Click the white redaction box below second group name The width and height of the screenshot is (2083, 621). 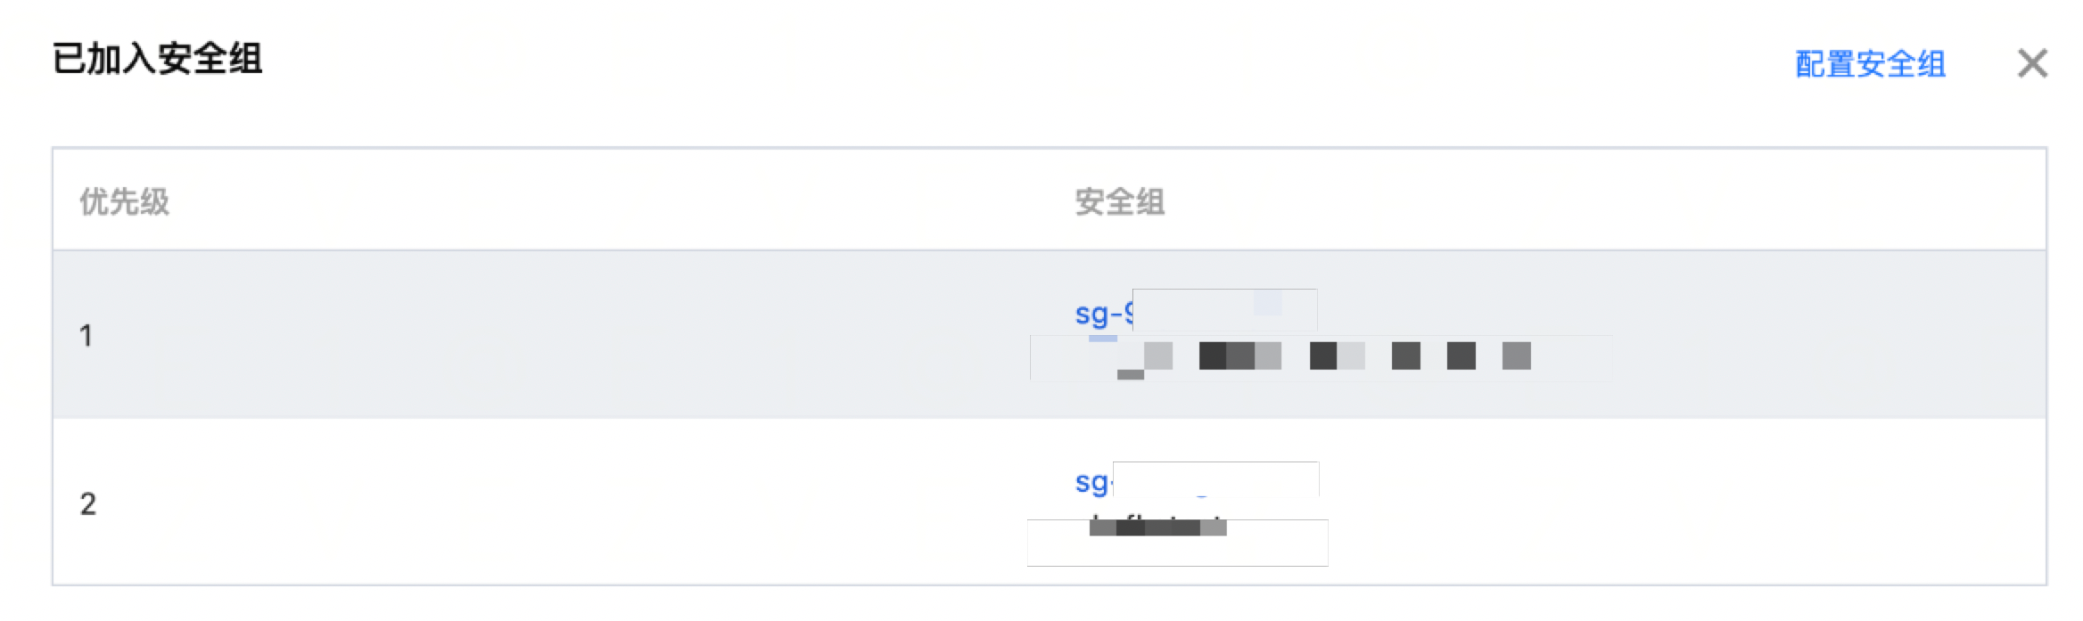[1177, 551]
